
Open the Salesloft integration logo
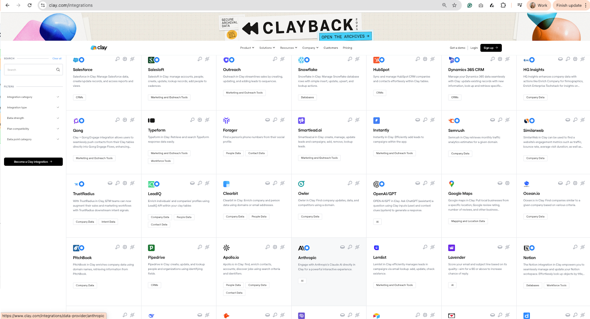151,60
